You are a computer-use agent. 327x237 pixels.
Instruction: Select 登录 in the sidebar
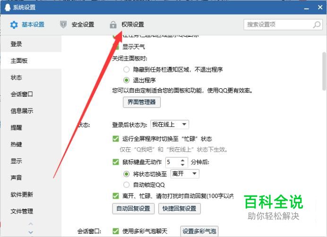(31, 44)
